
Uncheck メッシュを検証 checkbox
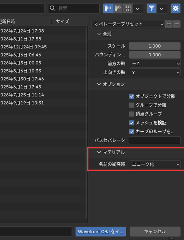click(x=131, y=123)
